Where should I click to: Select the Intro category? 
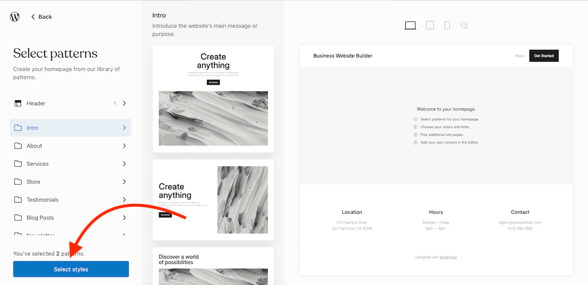71,128
